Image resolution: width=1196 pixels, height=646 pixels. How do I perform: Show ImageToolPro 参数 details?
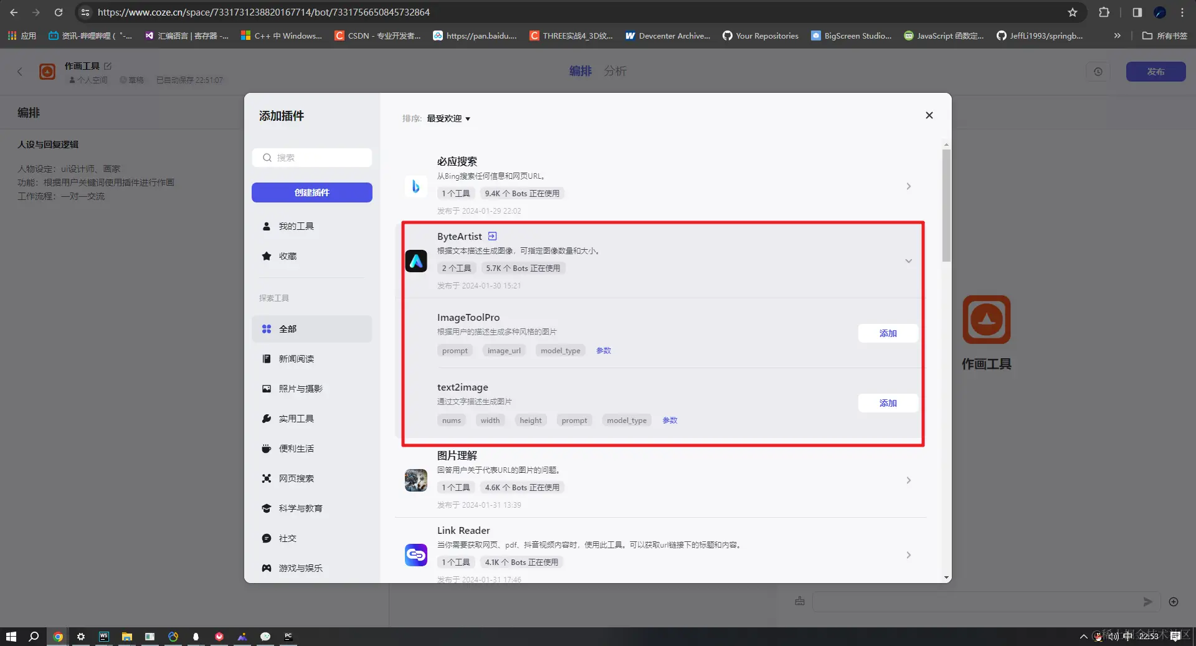(x=604, y=351)
